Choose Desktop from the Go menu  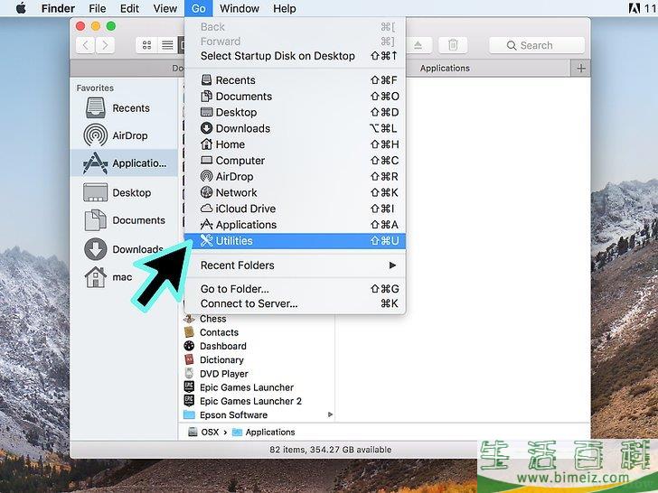295,112
